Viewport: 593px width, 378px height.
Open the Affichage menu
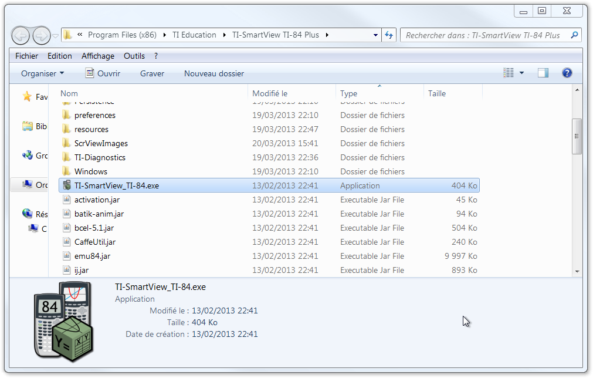[x=98, y=56]
